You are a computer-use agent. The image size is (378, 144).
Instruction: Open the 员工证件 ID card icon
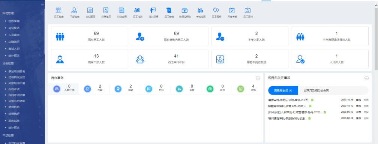[247, 10]
